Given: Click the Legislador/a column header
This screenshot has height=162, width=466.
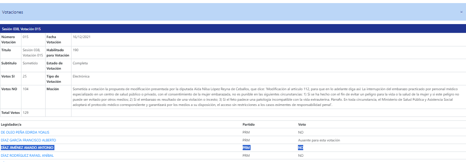Looking at the screenshot, I should (11, 125).
